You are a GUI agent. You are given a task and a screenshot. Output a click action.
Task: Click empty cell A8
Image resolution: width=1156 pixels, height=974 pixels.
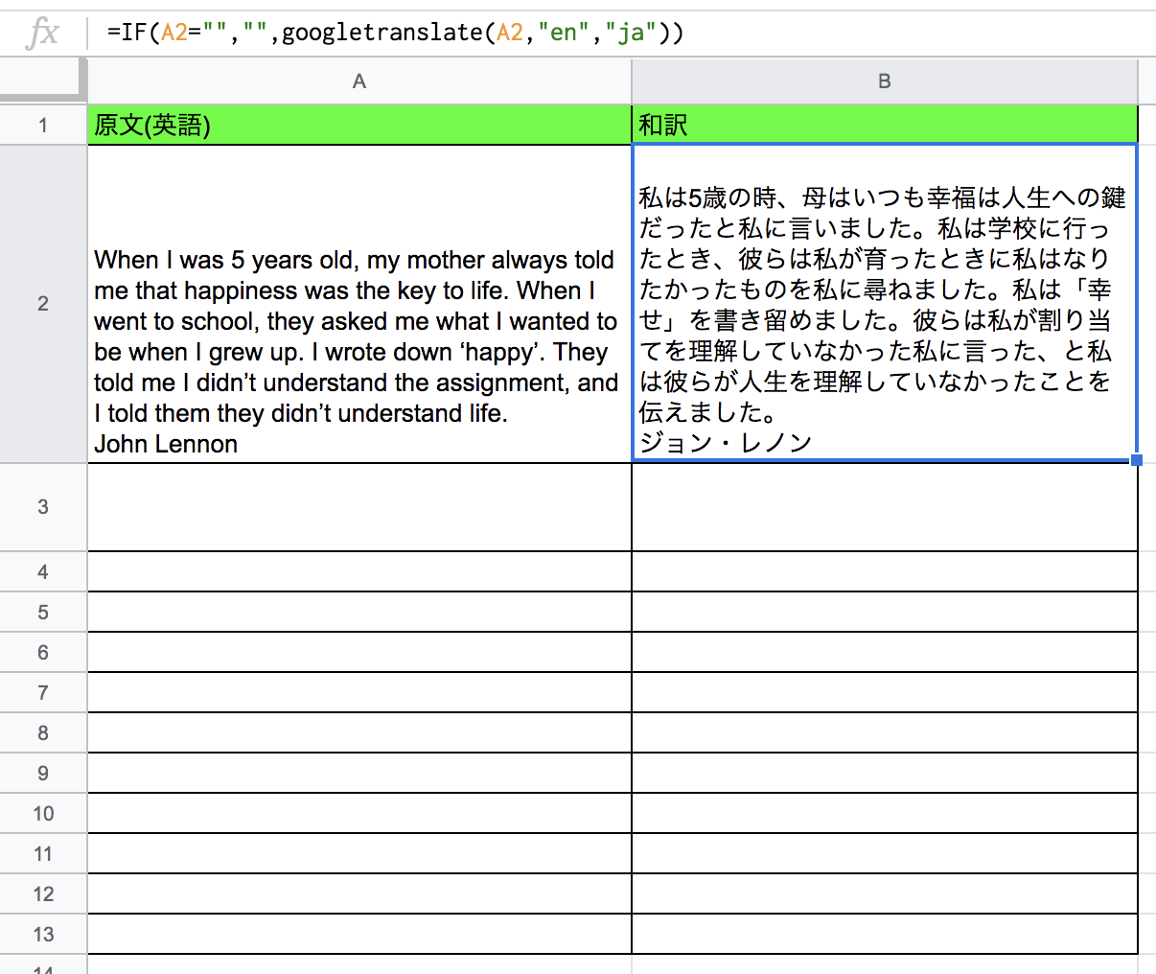[359, 732]
